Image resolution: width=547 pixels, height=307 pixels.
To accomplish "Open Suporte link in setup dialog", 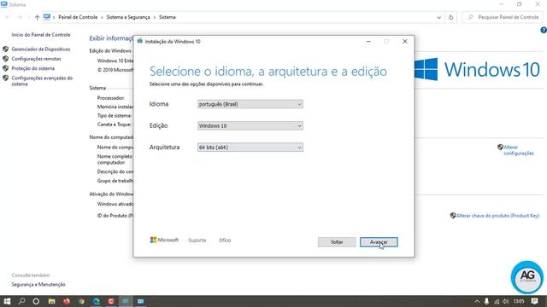I will pos(197,240).
